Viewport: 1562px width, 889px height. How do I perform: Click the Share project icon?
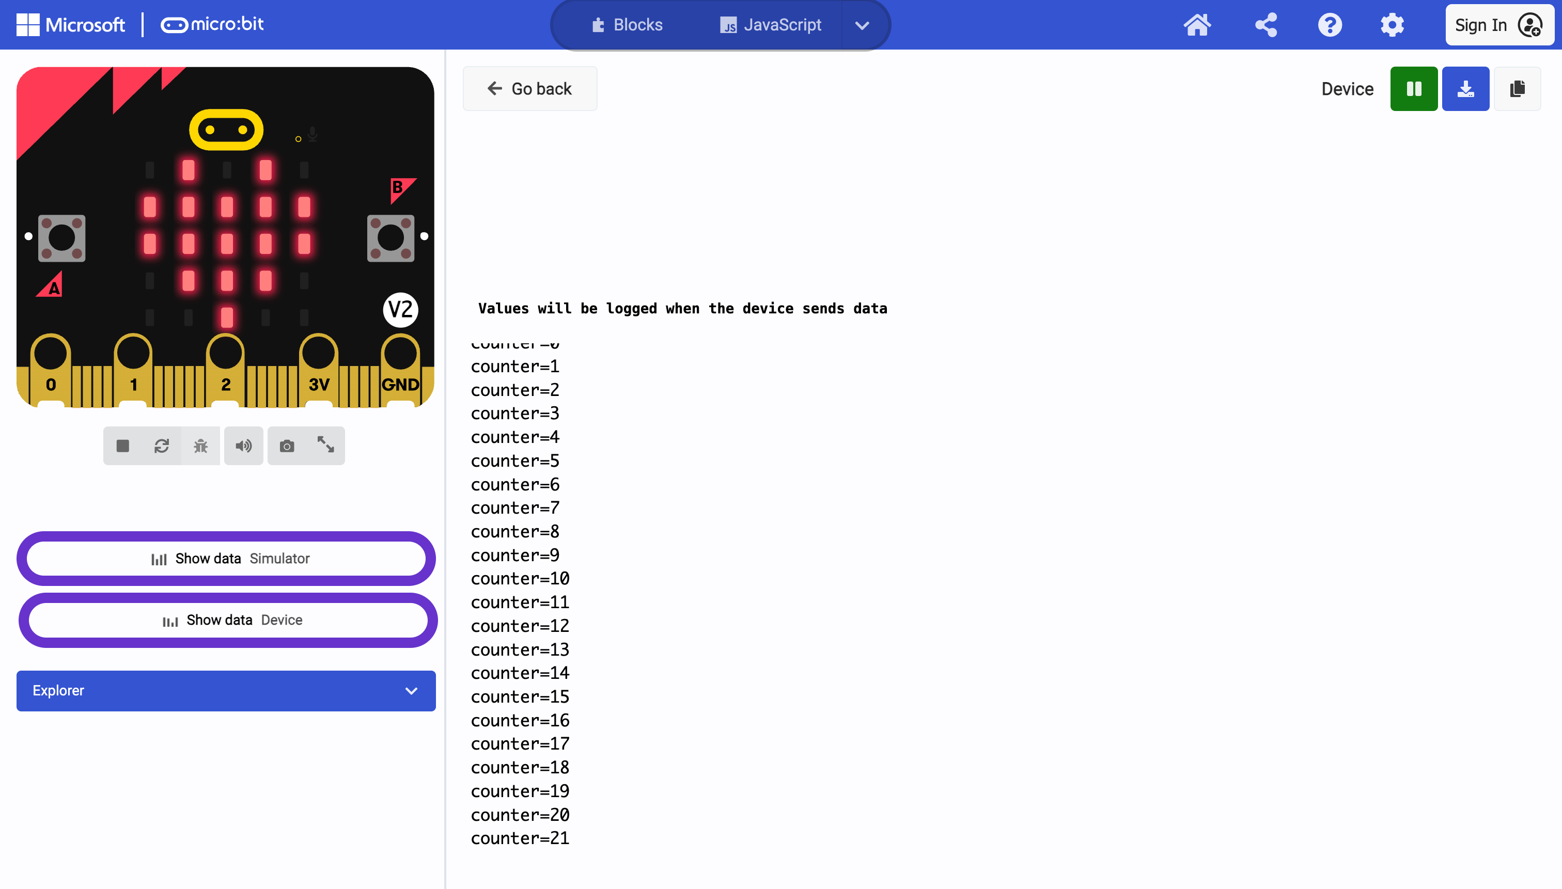tap(1266, 25)
